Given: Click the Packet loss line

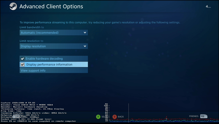Looking at the screenshot, I should [26, 119].
